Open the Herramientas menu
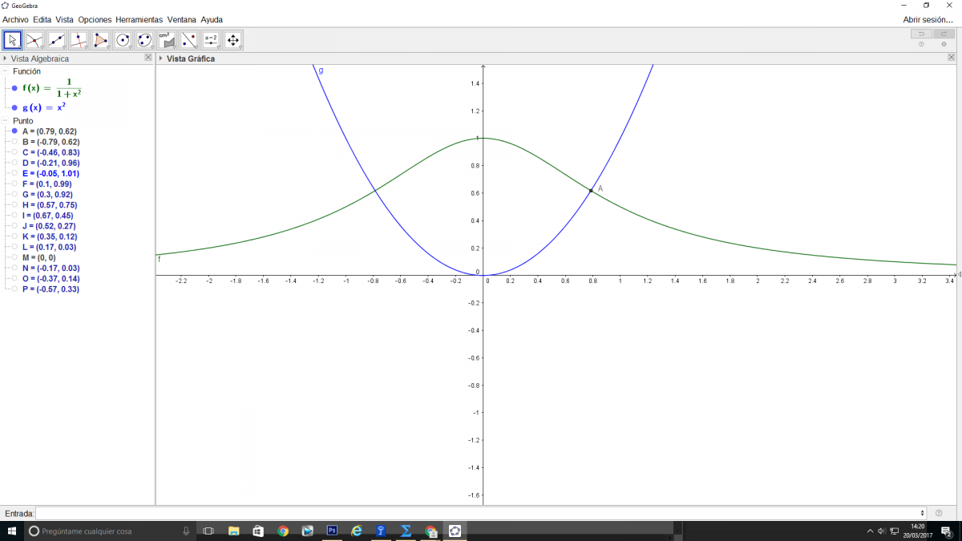This screenshot has width=962, height=541. pyautogui.click(x=139, y=19)
